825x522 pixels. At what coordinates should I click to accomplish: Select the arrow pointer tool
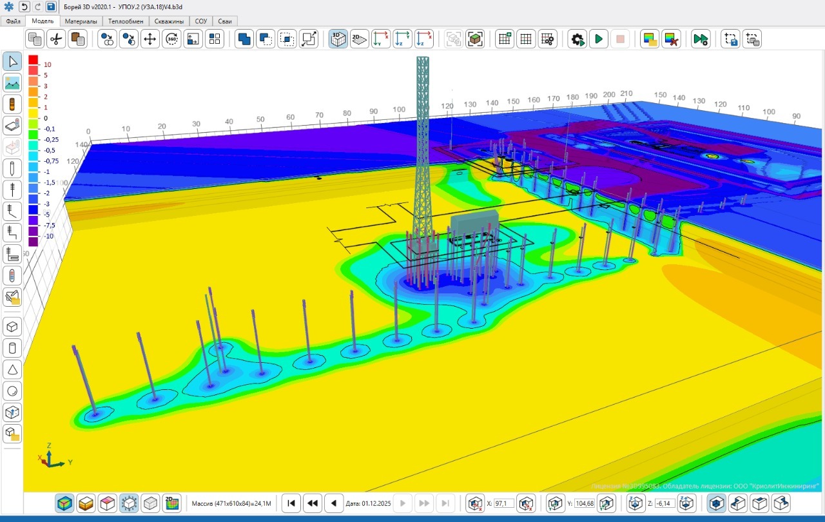coord(12,62)
